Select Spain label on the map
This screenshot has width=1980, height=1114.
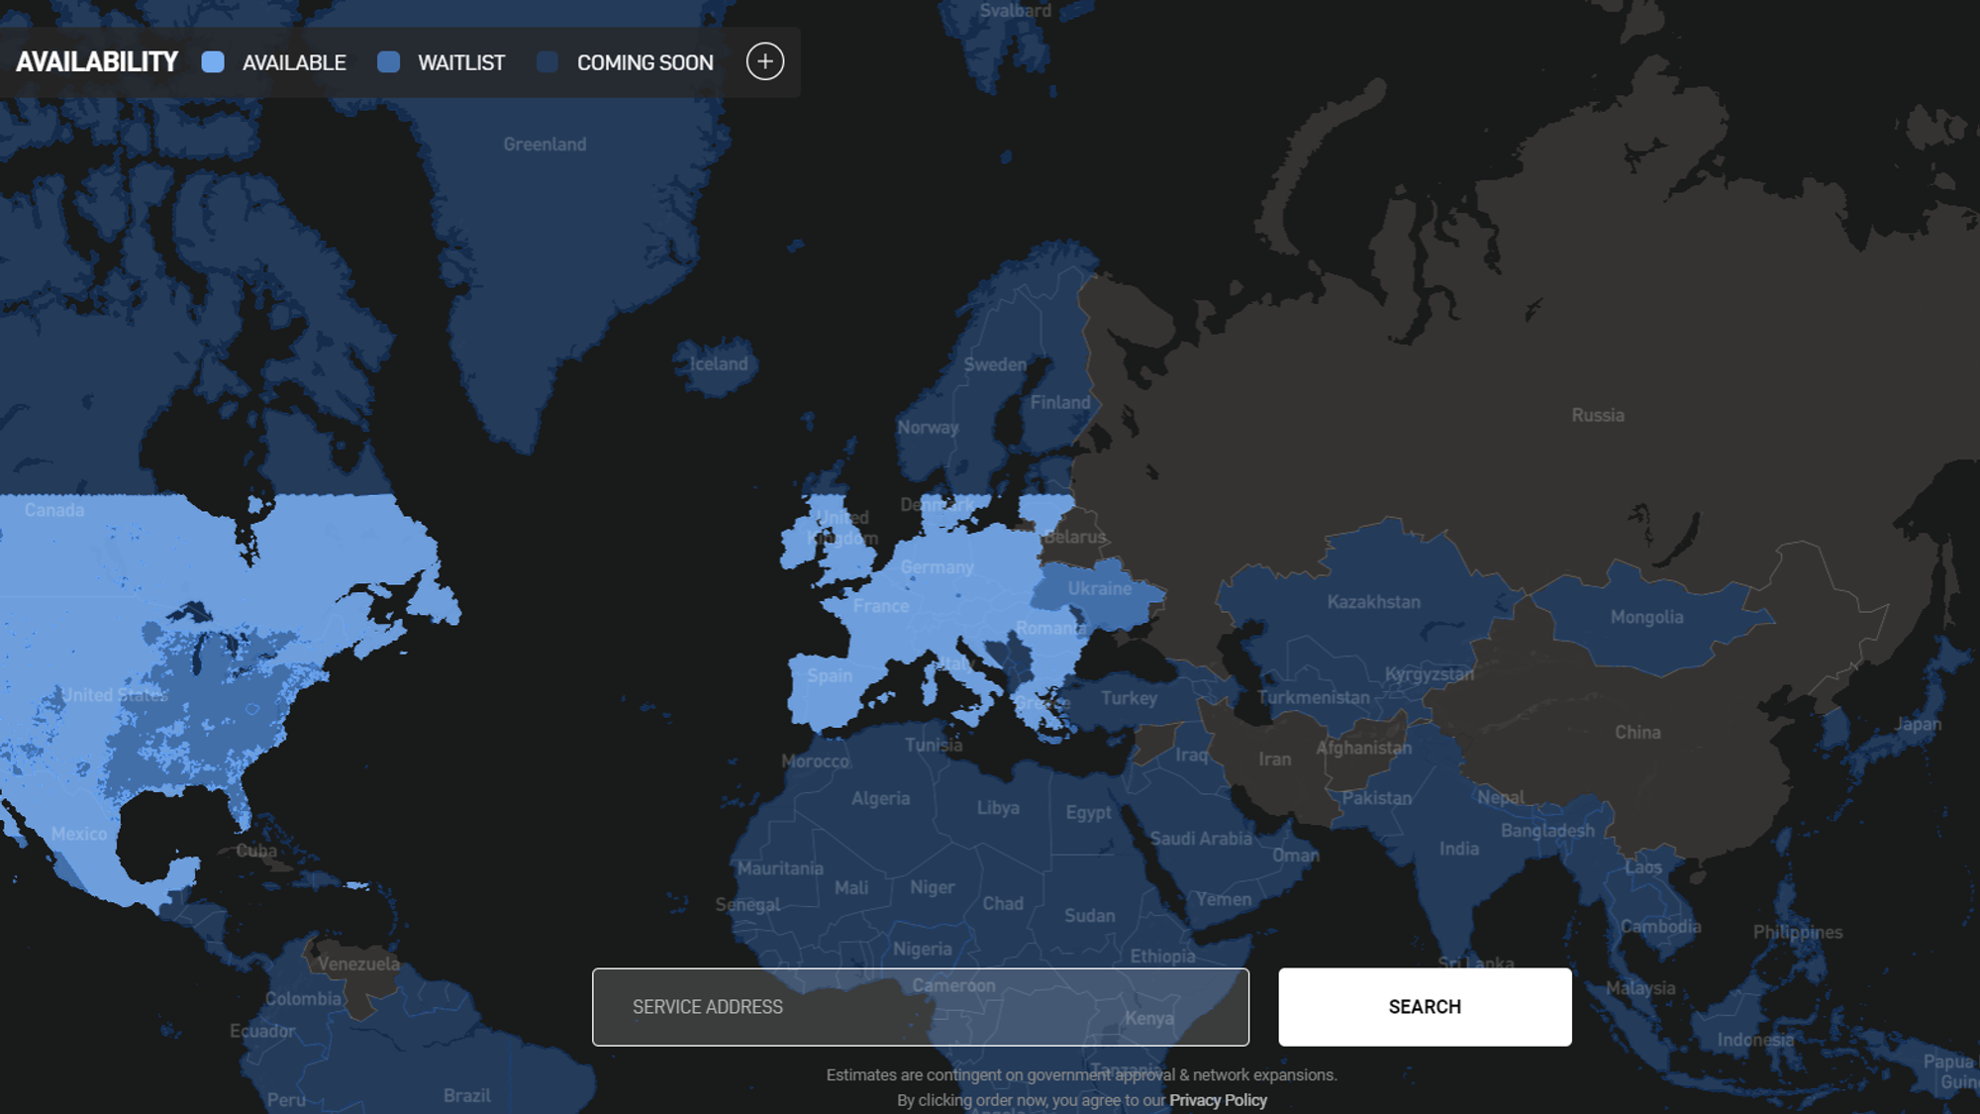click(830, 675)
